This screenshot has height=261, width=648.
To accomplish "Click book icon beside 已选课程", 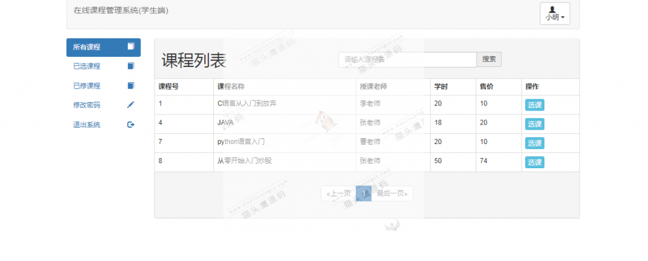I will pyautogui.click(x=131, y=66).
